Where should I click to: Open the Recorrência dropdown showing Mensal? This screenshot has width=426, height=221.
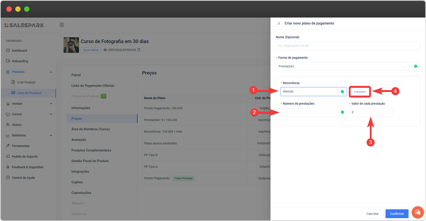[x=313, y=91]
